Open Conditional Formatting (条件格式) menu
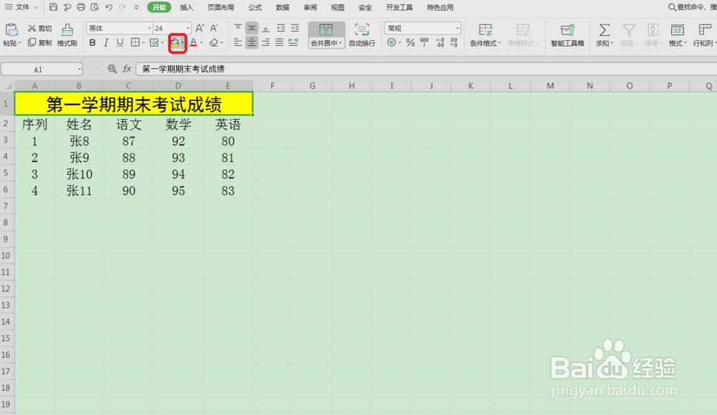 tap(485, 34)
